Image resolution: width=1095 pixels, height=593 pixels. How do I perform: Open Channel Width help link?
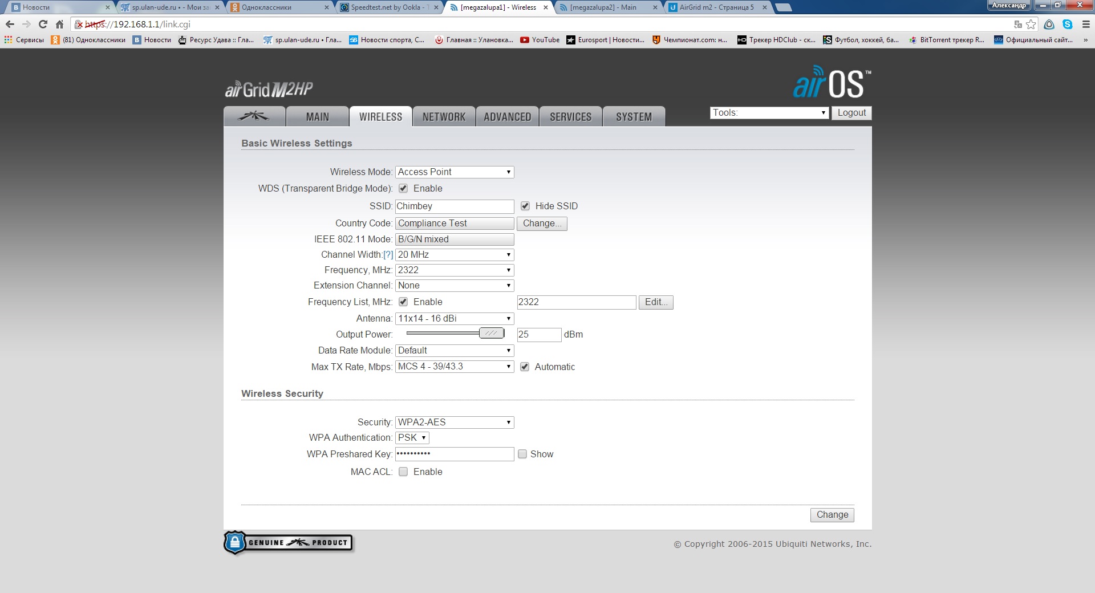(x=388, y=255)
